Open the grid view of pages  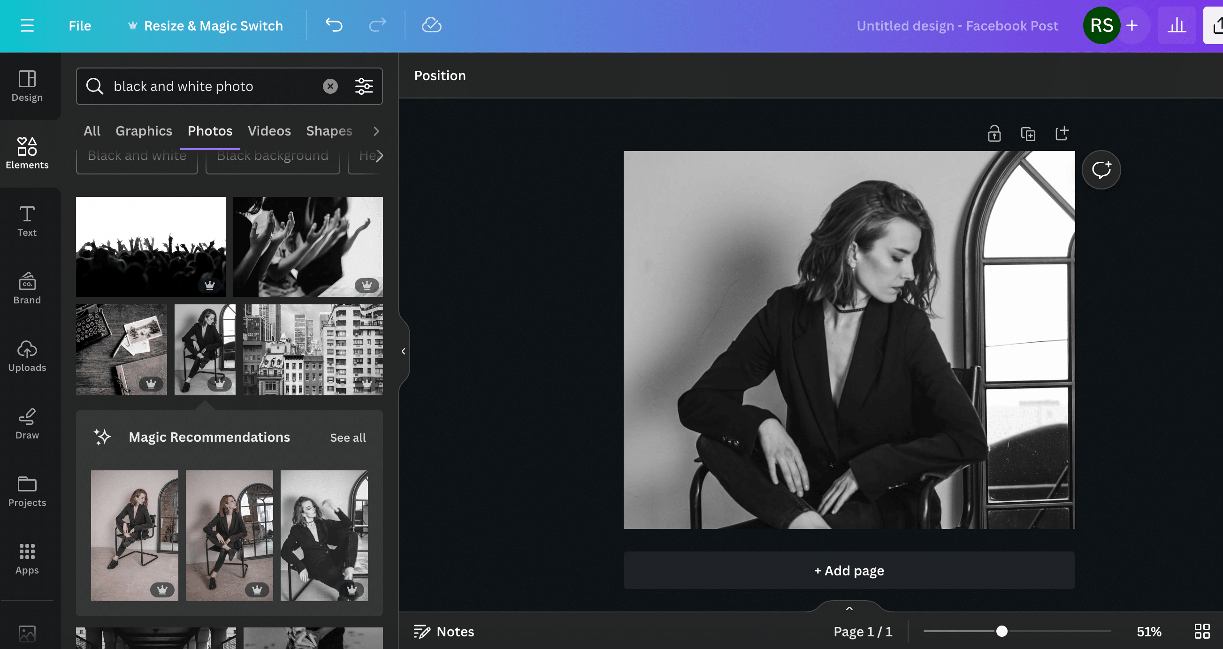(x=1202, y=632)
